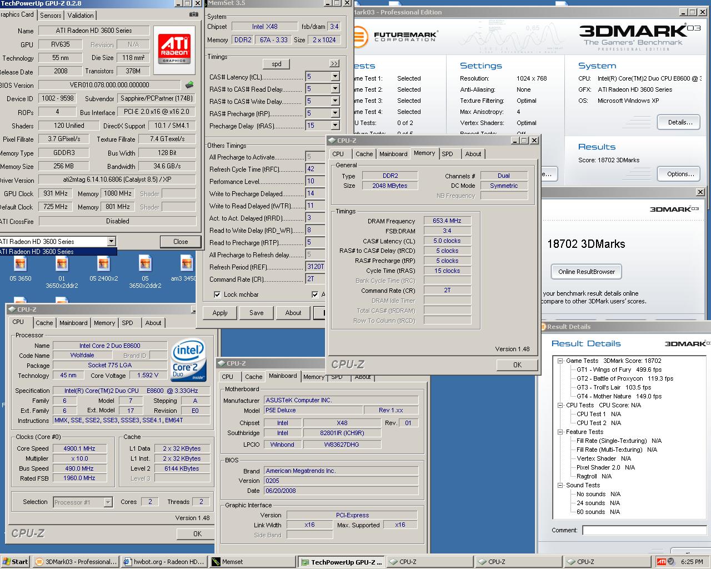The image size is (711, 569).
Task: Select the '05 3650x2ddr2' desktop icon
Action: [145, 272]
